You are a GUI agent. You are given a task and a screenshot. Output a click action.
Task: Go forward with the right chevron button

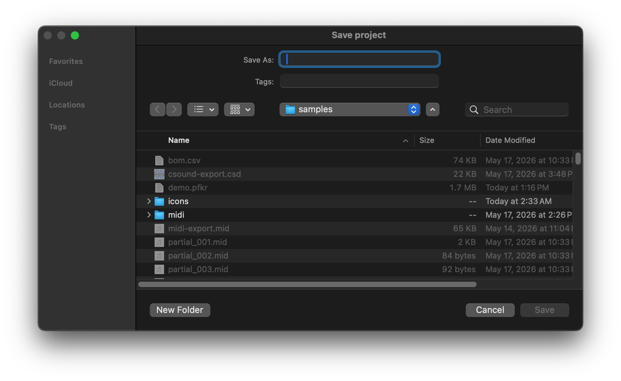[174, 110]
